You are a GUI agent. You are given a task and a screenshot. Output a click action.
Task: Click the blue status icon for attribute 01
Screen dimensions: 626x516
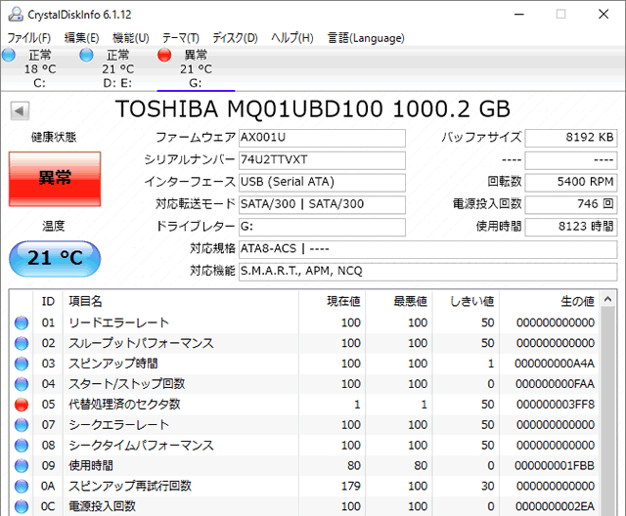pyautogui.click(x=22, y=323)
